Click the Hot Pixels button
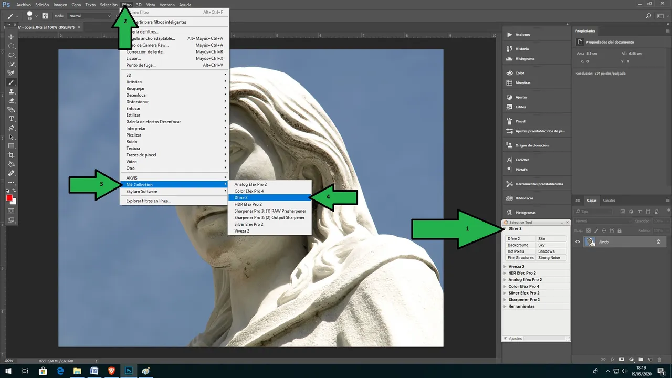 point(521,251)
